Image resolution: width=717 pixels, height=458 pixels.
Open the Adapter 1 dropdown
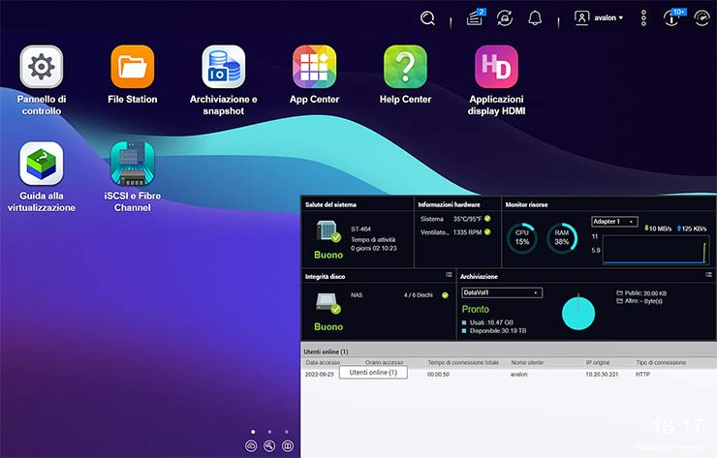pos(614,222)
